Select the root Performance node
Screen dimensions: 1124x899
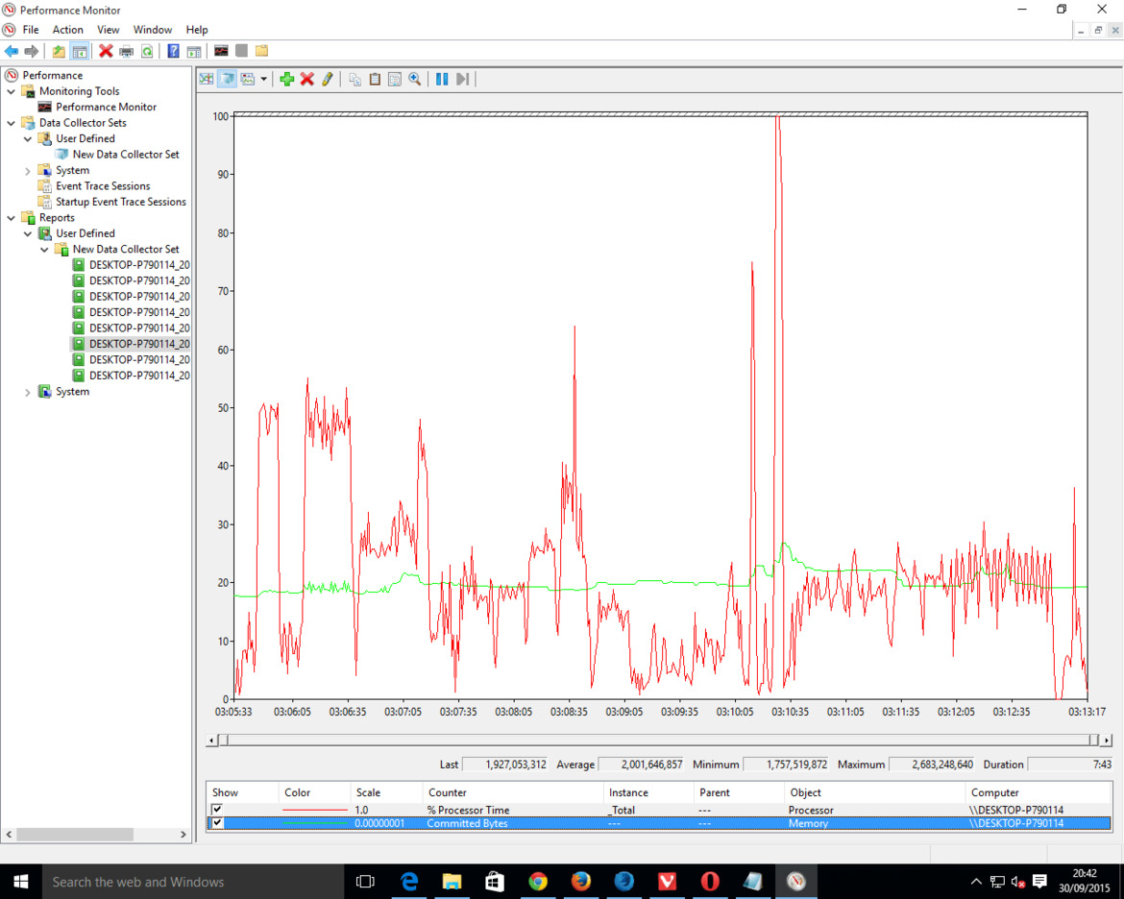(52, 75)
